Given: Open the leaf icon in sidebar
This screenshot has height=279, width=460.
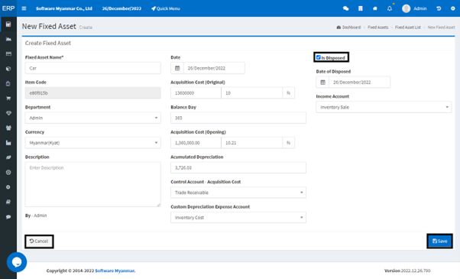Looking at the screenshot, I should (8, 157).
